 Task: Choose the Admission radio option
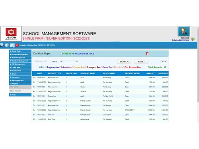point(60,67)
